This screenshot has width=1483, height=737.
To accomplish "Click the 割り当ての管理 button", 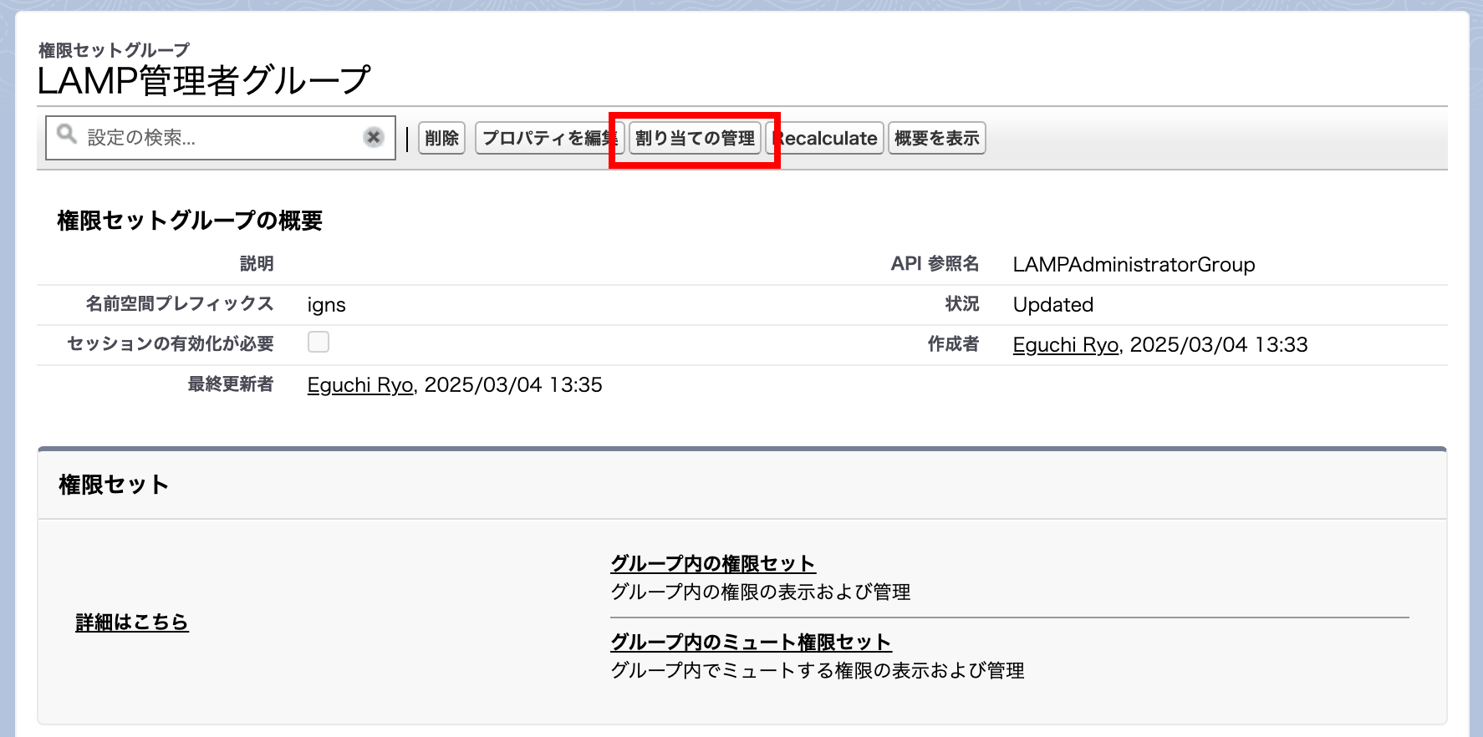I will [695, 139].
